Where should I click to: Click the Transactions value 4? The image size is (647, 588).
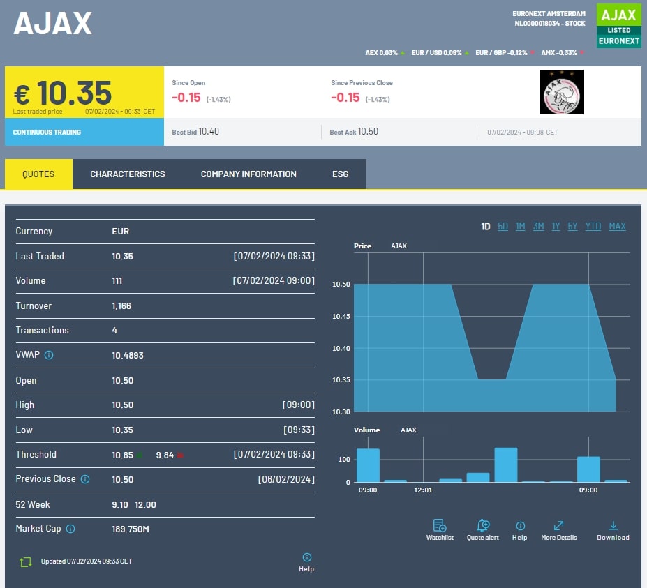click(114, 331)
